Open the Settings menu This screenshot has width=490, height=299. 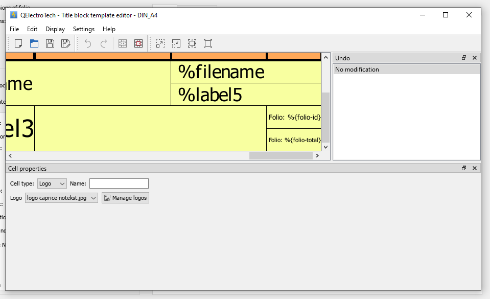pos(84,29)
